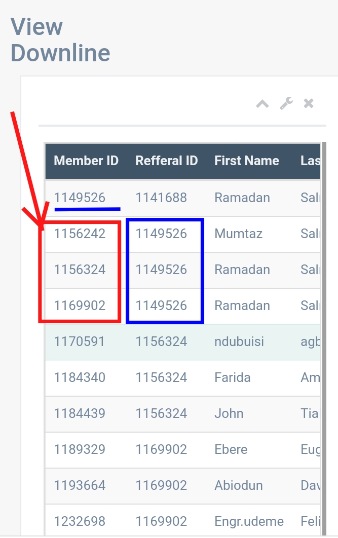Select first name Ebere cell

[x=231, y=449]
